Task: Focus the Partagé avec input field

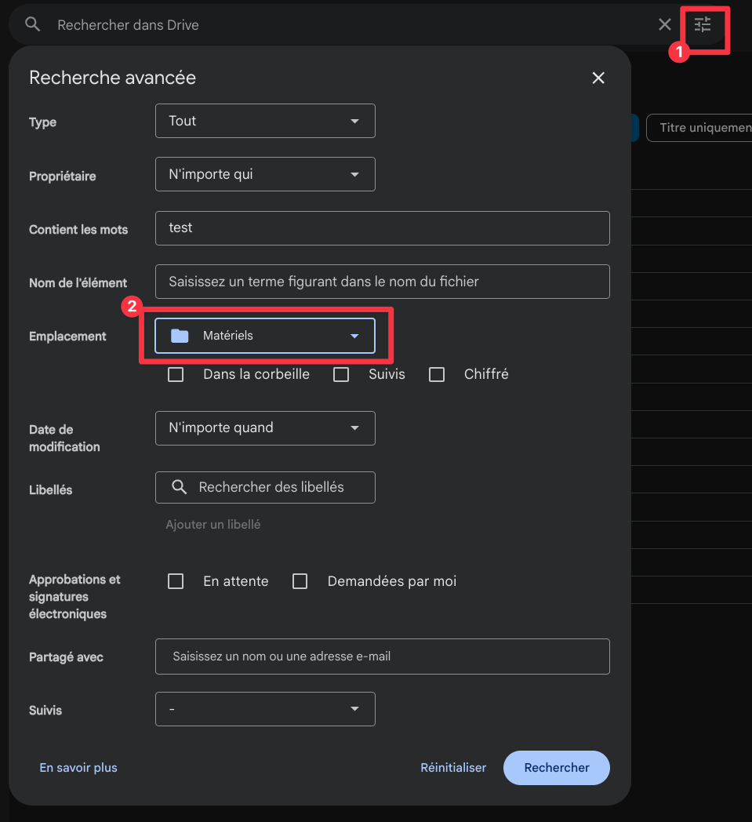Action: [x=383, y=657]
